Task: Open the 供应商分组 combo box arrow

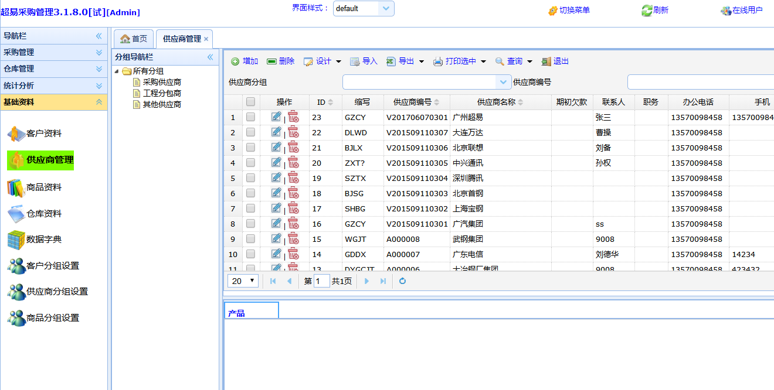Action: click(503, 82)
